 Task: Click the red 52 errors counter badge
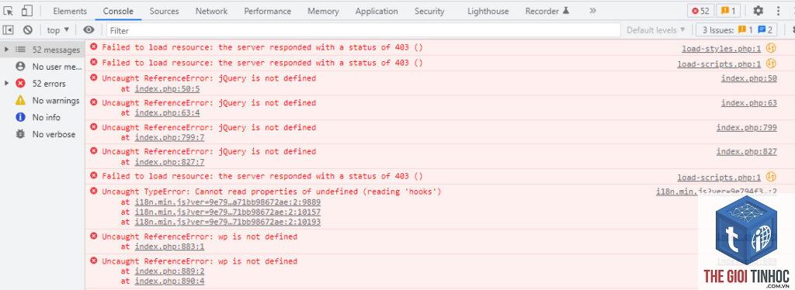(701, 11)
